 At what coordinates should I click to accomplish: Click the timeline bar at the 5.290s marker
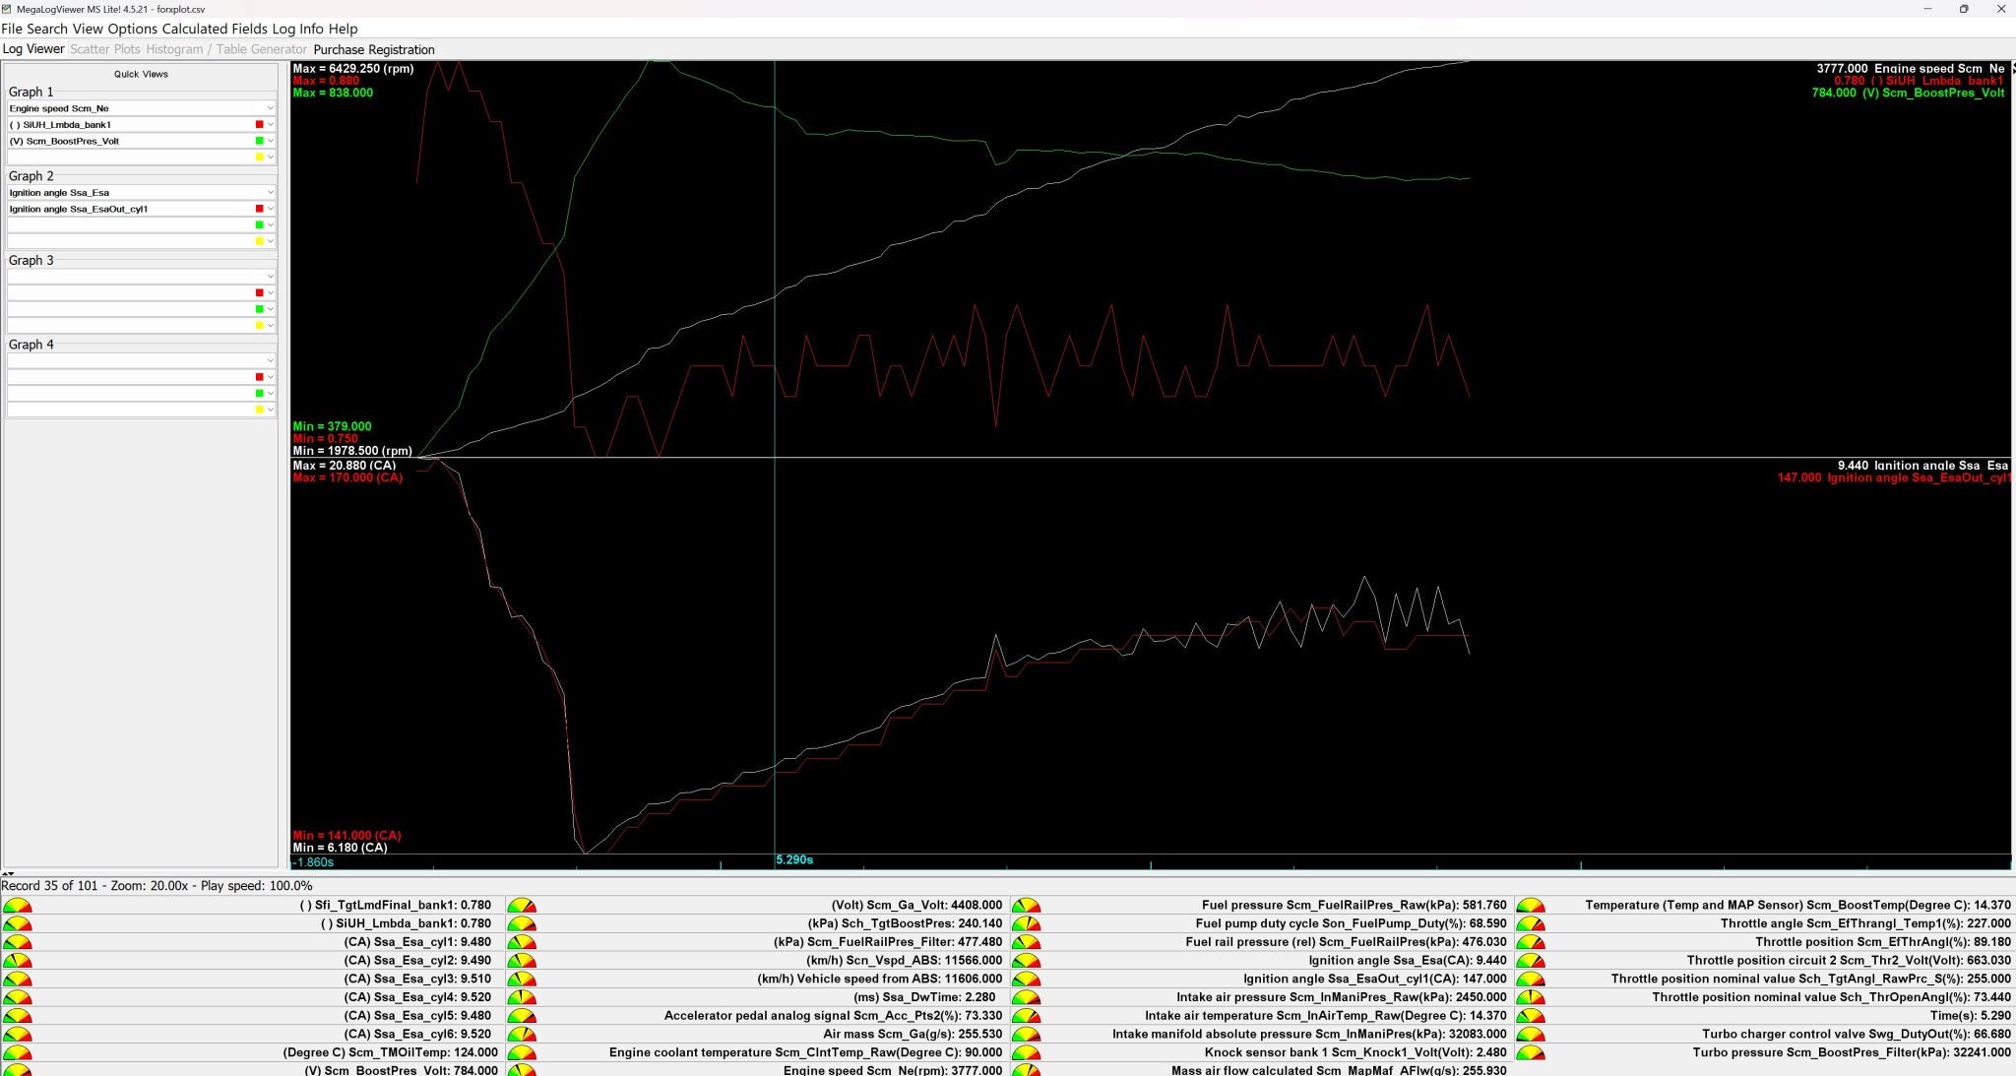(x=776, y=861)
